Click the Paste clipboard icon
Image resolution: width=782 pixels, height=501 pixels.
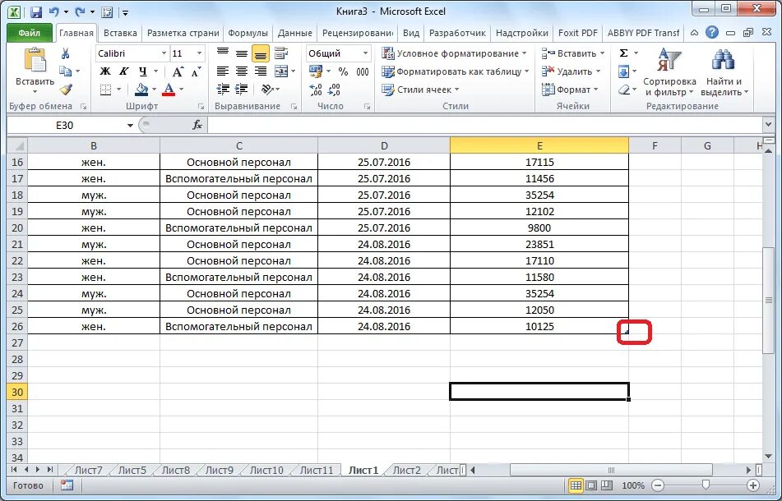pyautogui.click(x=35, y=61)
